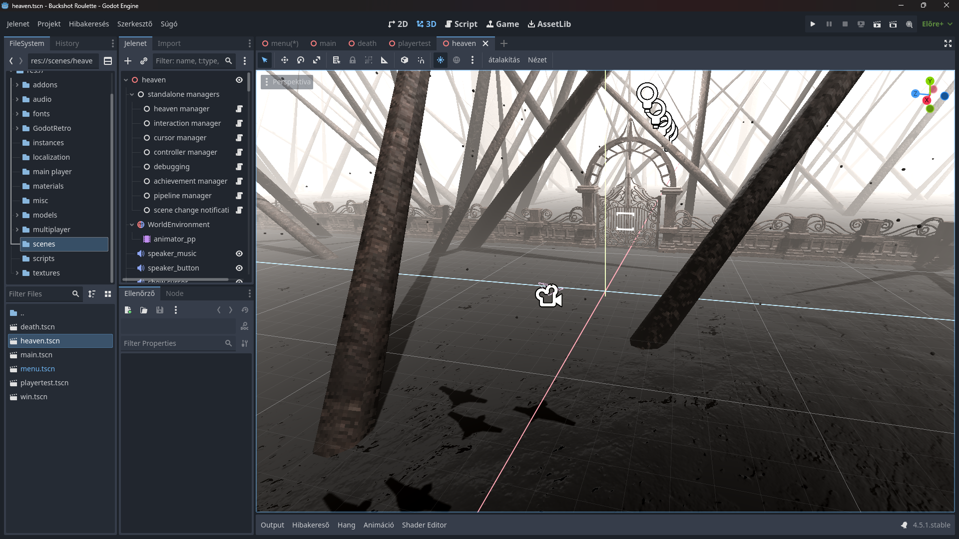Click the lock selected node icon
This screenshot has height=539, width=959.
click(353, 60)
